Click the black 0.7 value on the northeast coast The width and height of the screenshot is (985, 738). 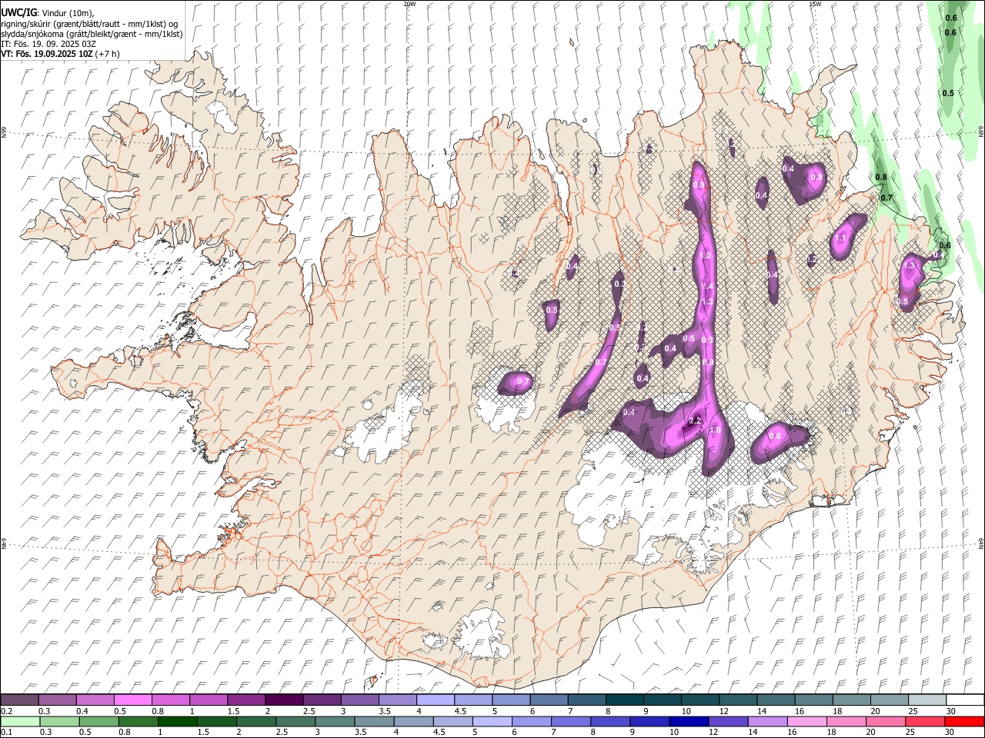point(886,198)
